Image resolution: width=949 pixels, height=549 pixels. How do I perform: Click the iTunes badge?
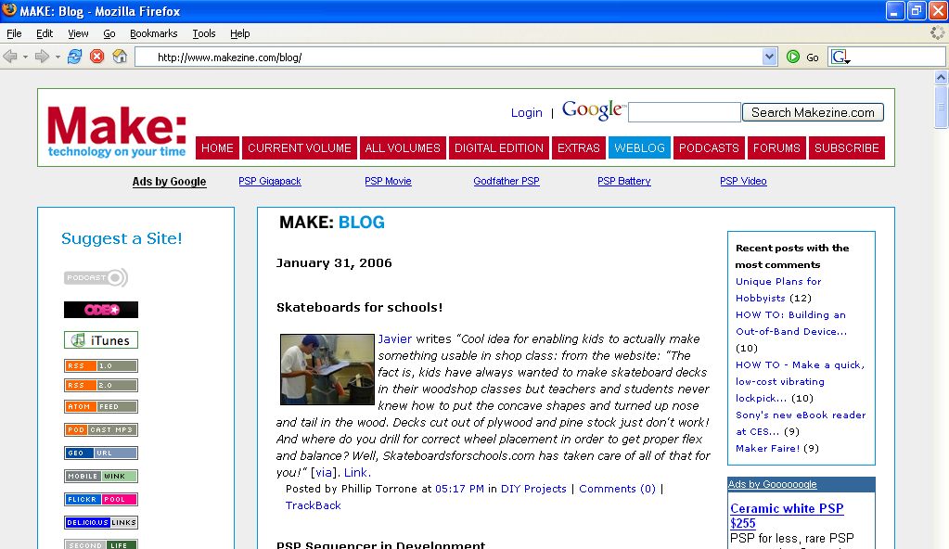coord(101,340)
